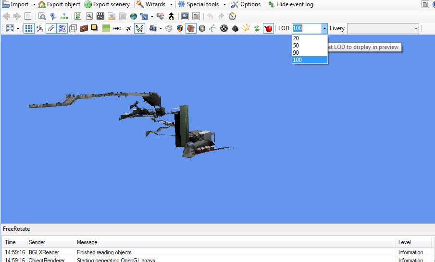Click the red teapot icon
The image size is (435, 262).
[x=268, y=28]
